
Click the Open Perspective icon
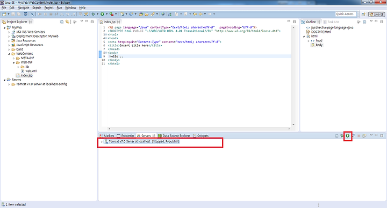363,15
